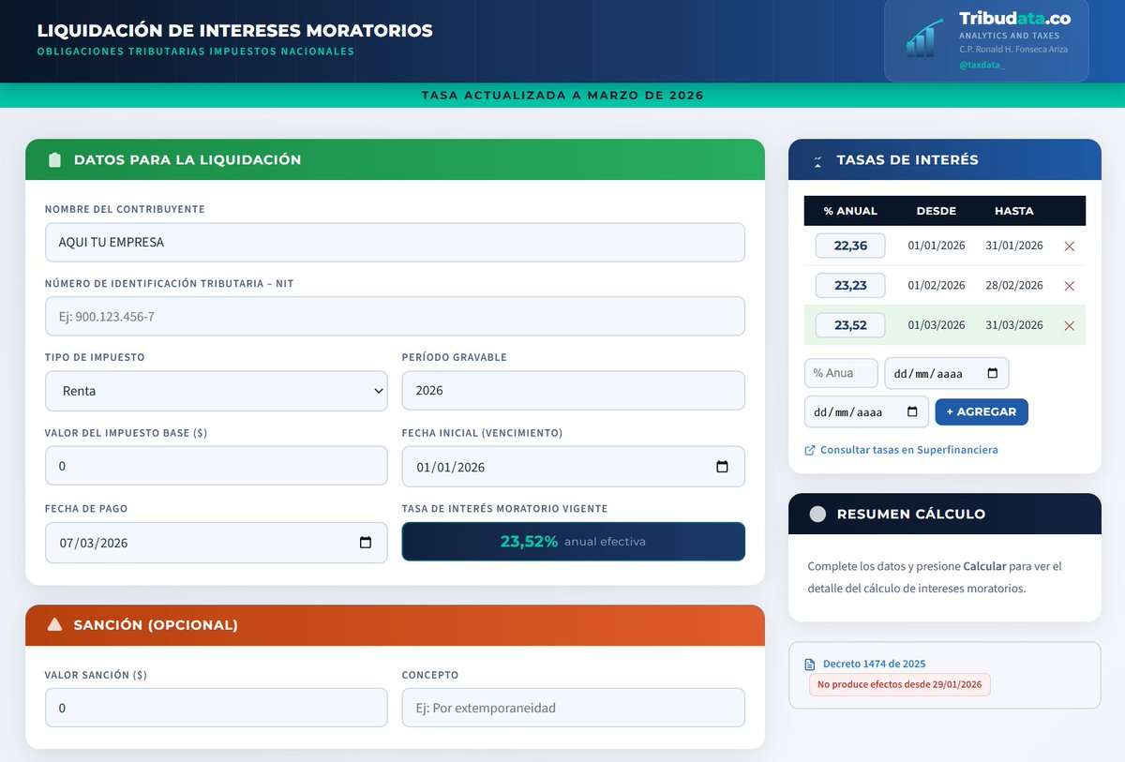Click the clipboard icon in Datos header

(x=55, y=160)
